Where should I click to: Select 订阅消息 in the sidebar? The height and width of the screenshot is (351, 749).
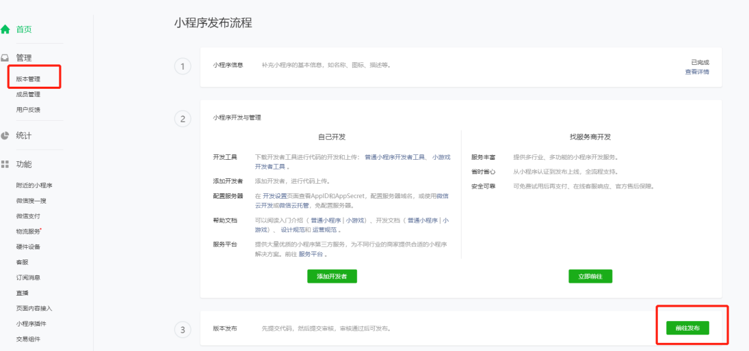28,277
